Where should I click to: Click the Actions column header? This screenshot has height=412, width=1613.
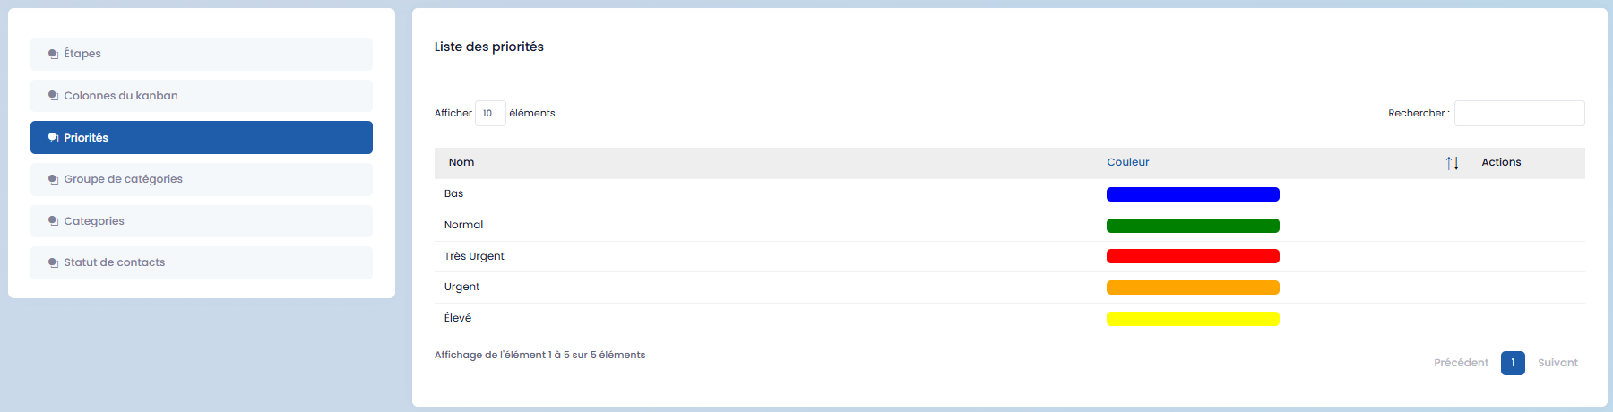pos(1501,162)
